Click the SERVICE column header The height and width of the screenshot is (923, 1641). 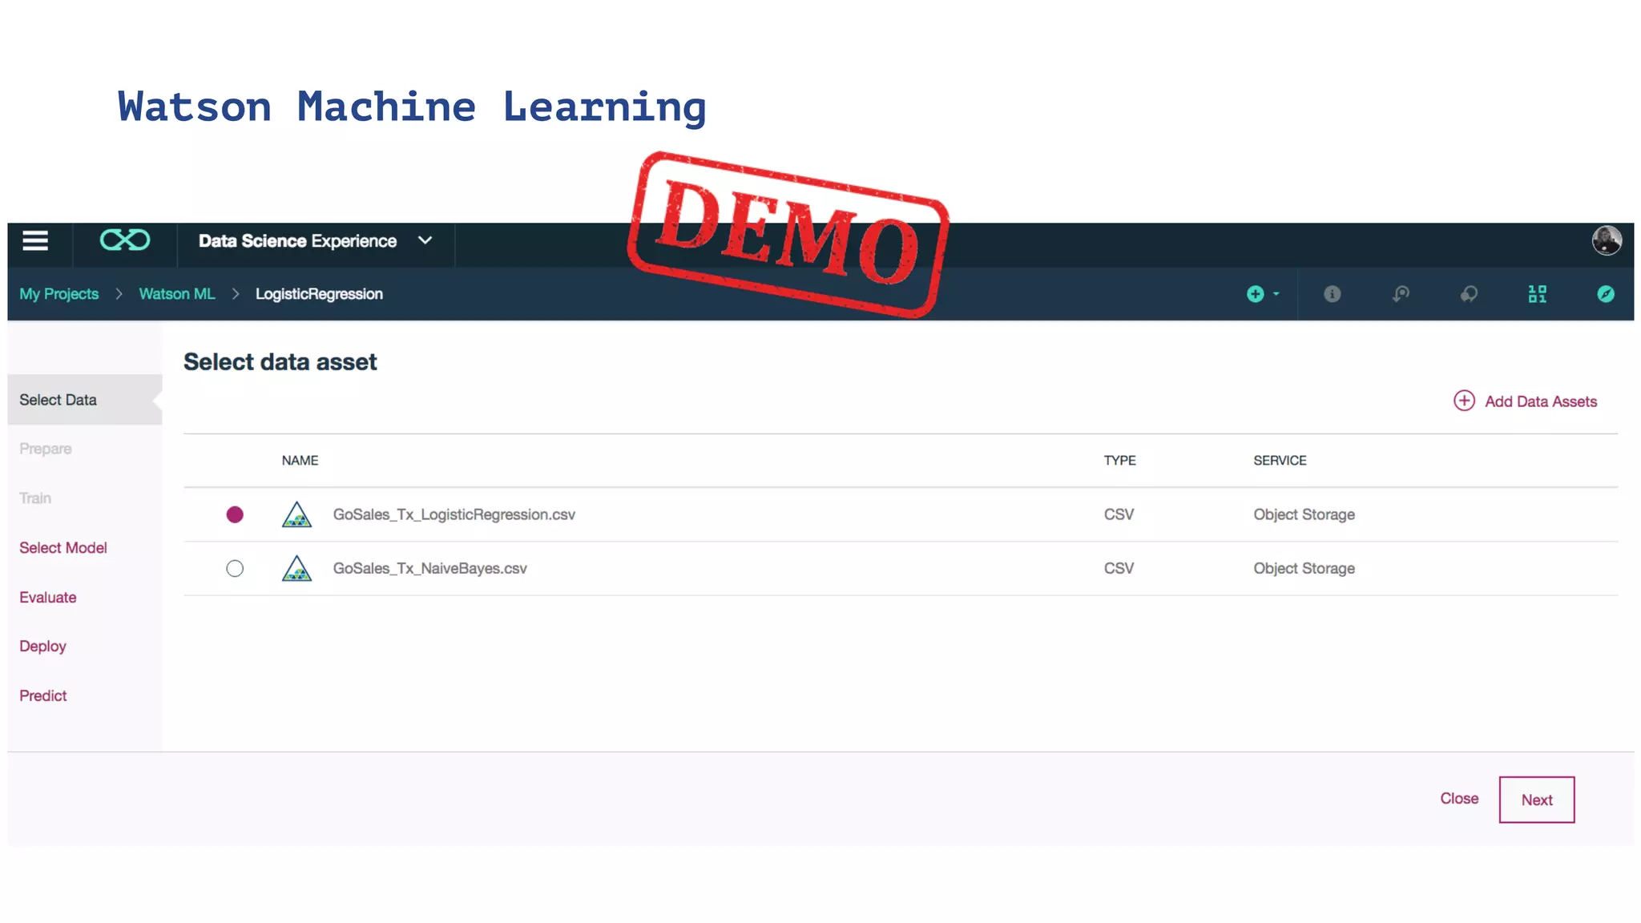click(x=1280, y=461)
